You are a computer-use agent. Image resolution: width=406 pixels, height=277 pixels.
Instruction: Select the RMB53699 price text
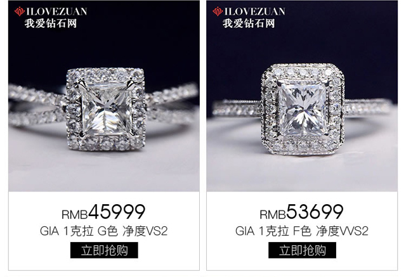click(x=302, y=212)
